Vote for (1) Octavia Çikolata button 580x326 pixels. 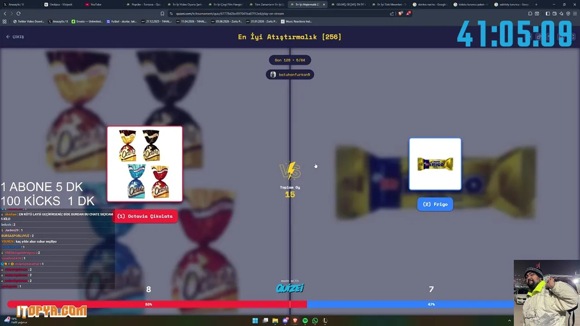145,216
